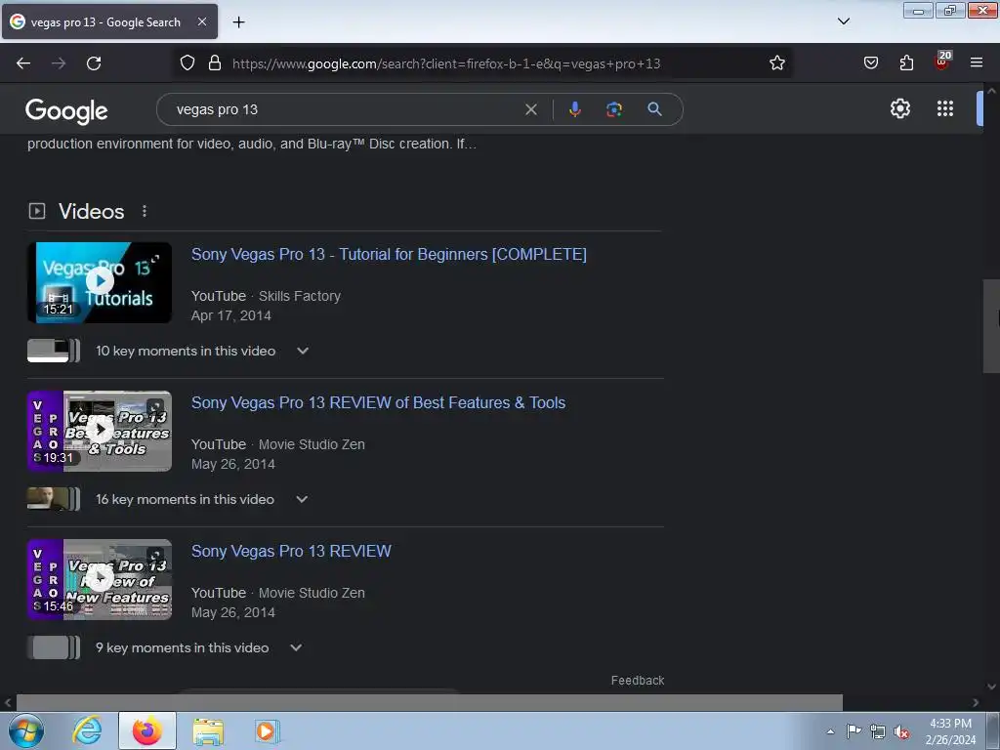This screenshot has width=1000, height=750.
Task: Open Google quick settings gear
Action: (x=899, y=108)
